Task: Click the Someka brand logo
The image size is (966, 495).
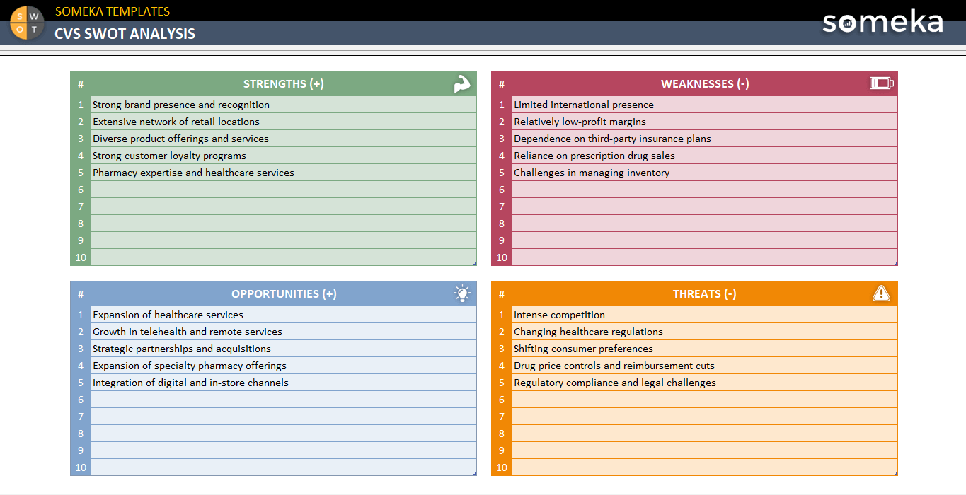Action: 882,21
